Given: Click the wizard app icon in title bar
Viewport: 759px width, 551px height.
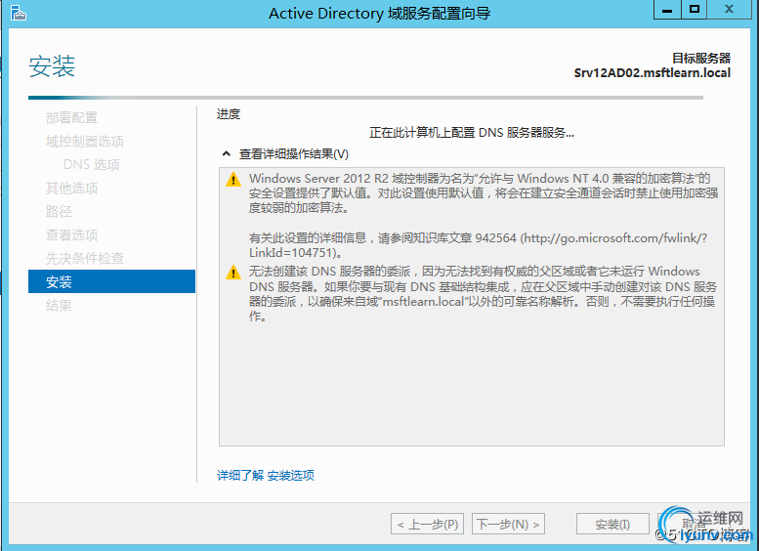Looking at the screenshot, I should pos(18,13).
